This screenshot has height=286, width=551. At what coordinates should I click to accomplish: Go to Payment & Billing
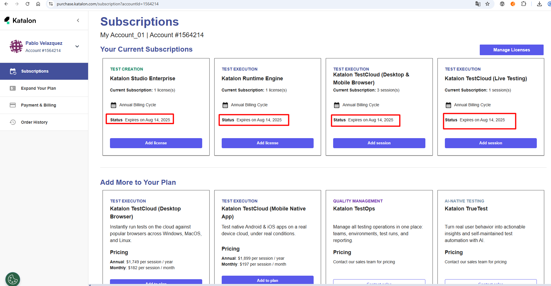38,105
